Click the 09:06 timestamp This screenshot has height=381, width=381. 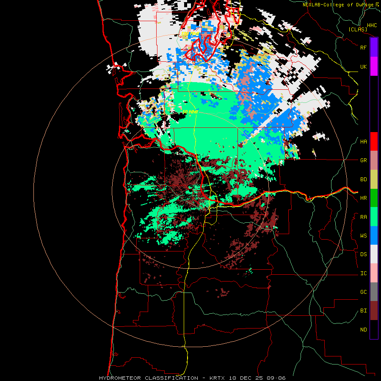(x=276, y=378)
